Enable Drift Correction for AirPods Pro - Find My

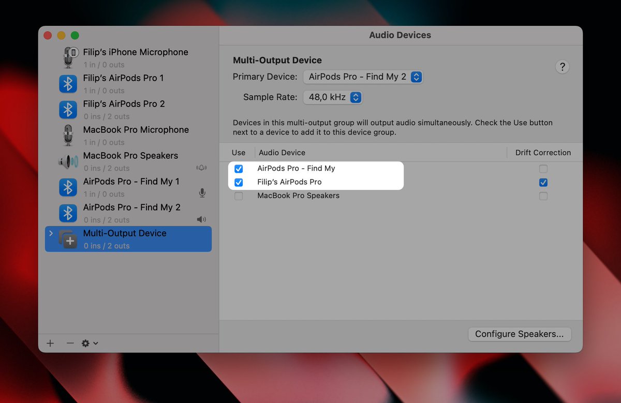(x=543, y=169)
